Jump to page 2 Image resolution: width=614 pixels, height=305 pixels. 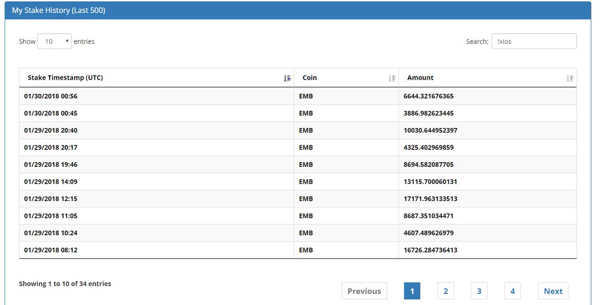(x=446, y=291)
